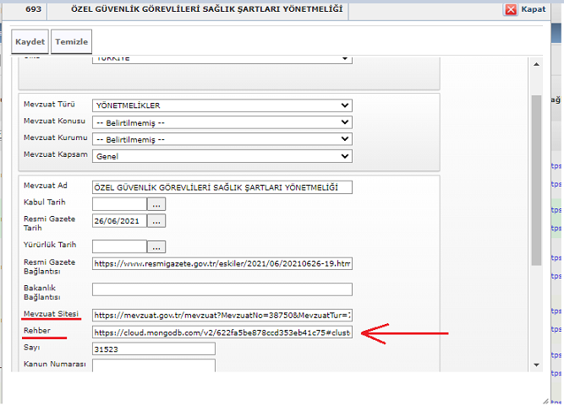
Task: Open the Mevzuat Türü dropdown
Action: click(222, 105)
